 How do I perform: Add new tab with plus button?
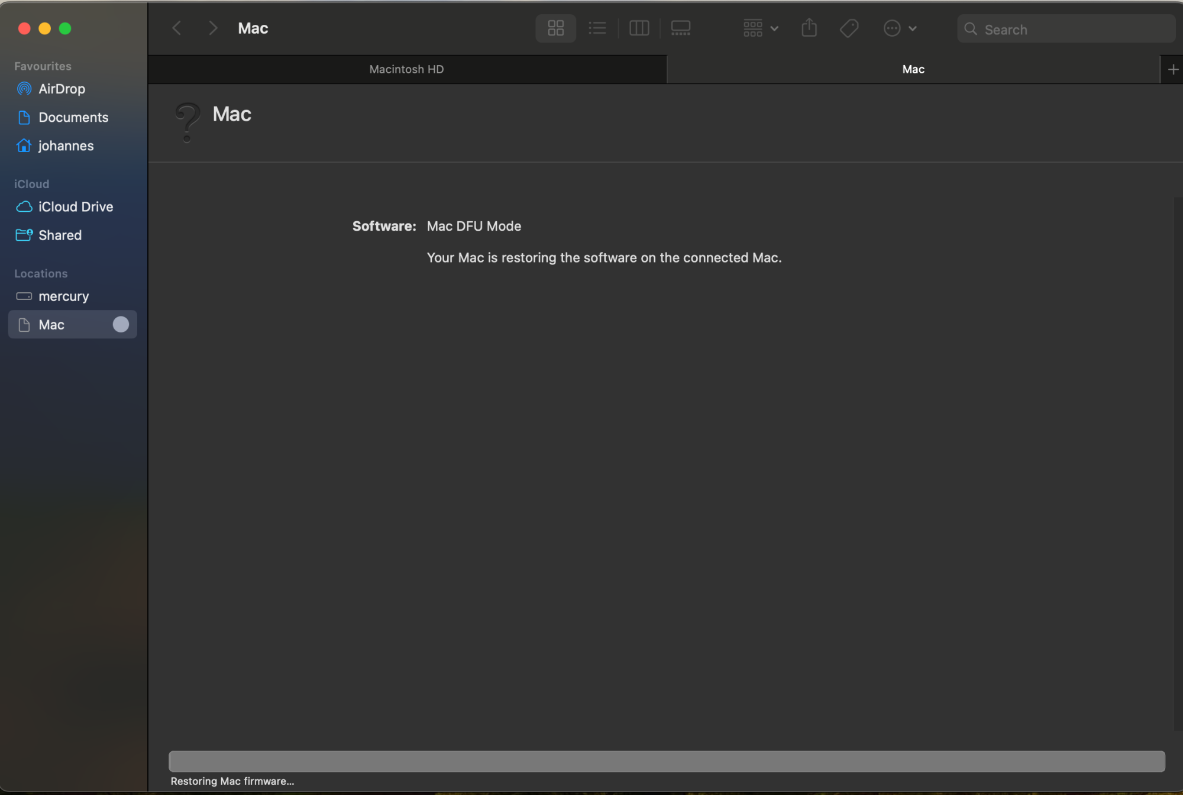1172,69
